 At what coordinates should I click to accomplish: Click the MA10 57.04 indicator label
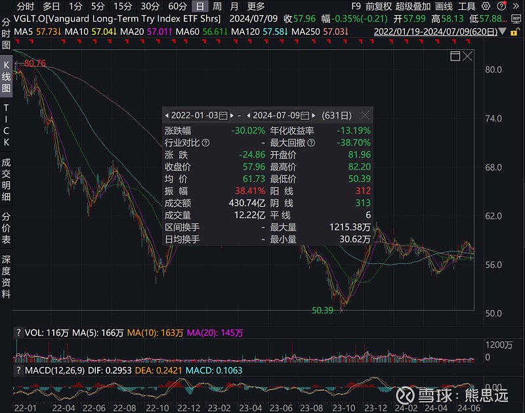point(91,32)
